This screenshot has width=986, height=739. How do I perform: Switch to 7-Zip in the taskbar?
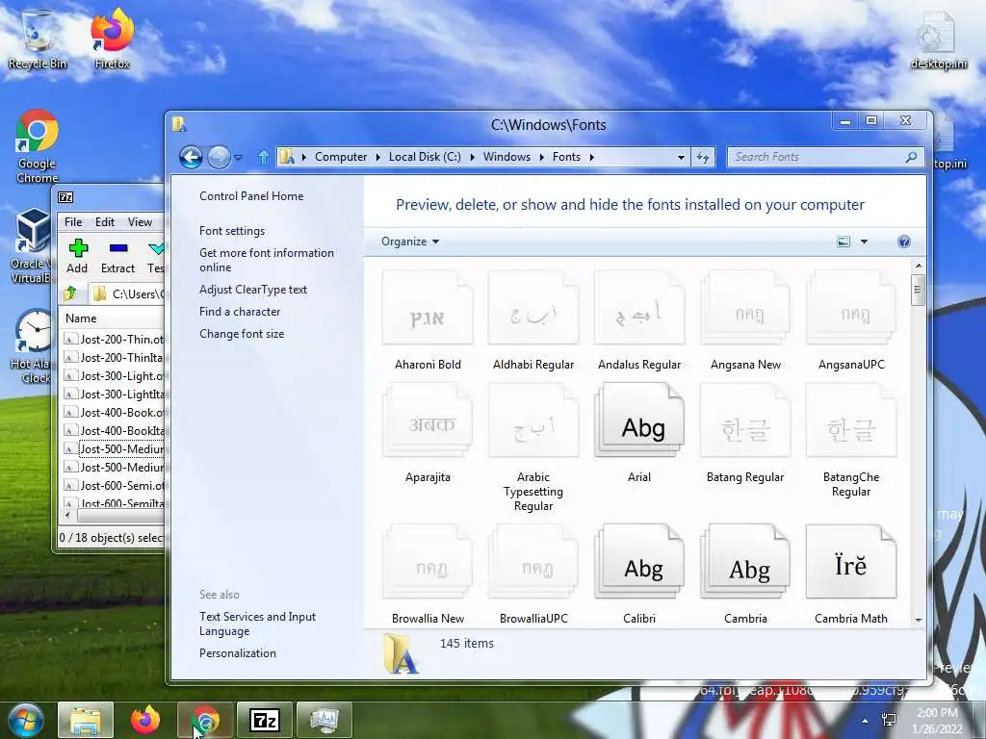(265, 720)
